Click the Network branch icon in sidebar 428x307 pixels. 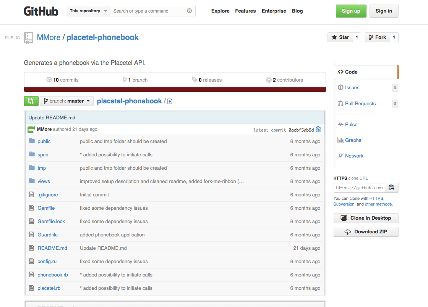click(x=340, y=156)
